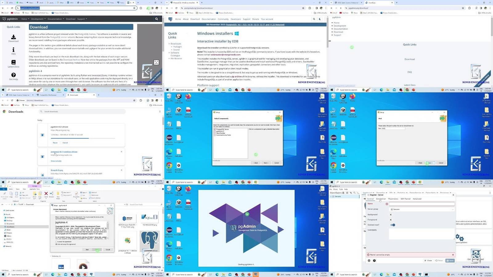Viewport: 493px width, 277px height.
Task: Check the pgAdmin 4 component checkbox
Action: coord(215,131)
